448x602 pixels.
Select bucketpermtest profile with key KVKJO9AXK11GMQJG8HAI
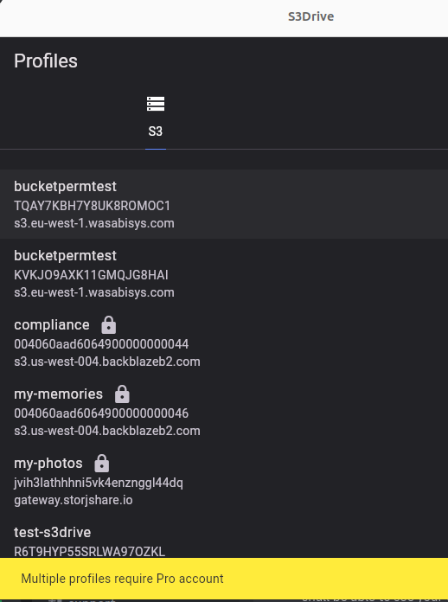click(x=224, y=273)
